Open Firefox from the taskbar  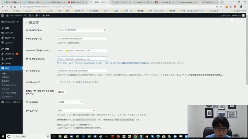tap(118, 136)
